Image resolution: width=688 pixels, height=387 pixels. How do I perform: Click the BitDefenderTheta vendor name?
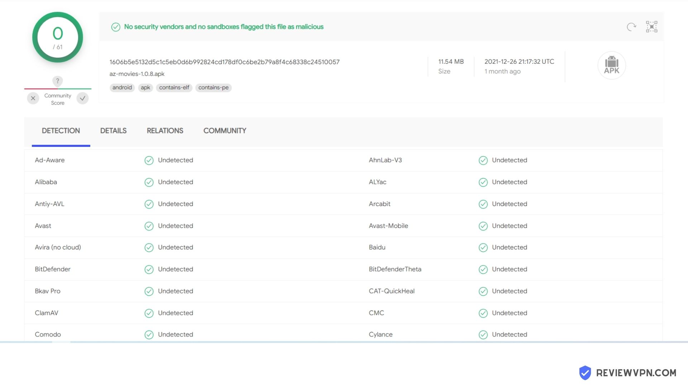pos(395,269)
